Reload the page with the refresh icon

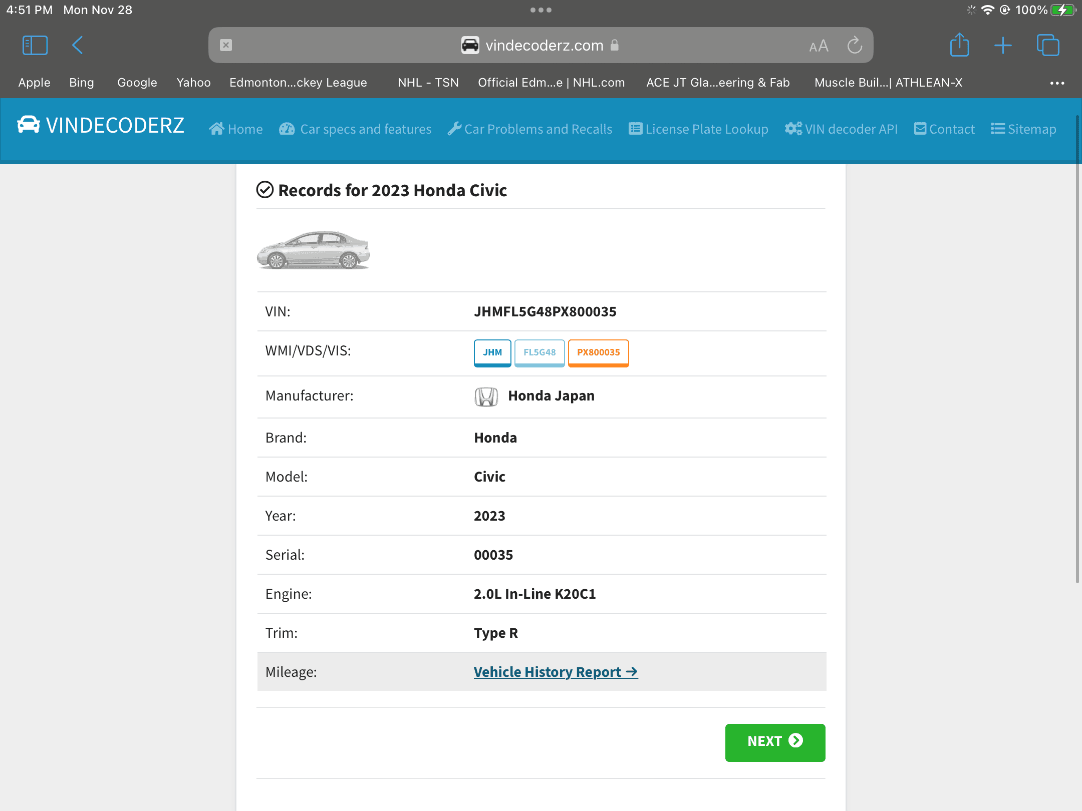pyautogui.click(x=855, y=46)
